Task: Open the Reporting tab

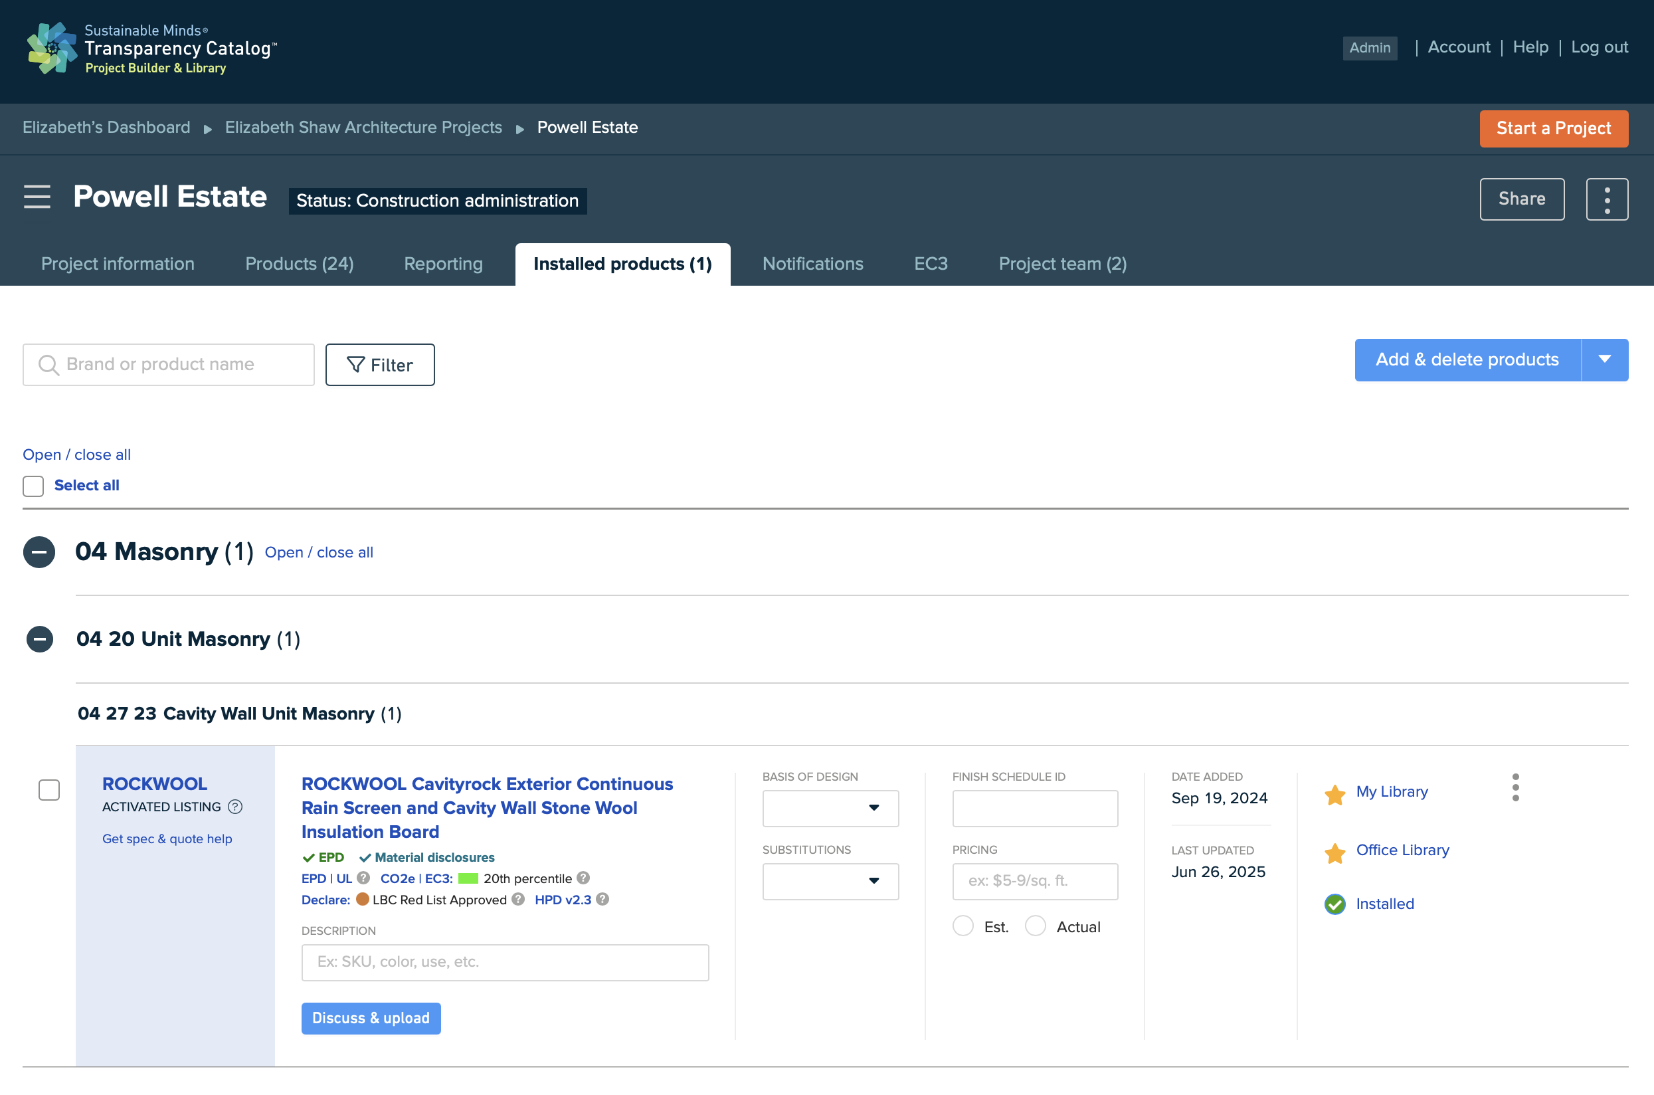Action: pyautogui.click(x=443, y=264)
